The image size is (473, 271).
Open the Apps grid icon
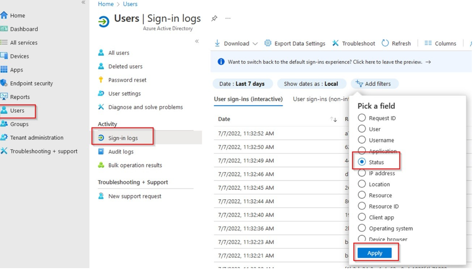pos(4,69)
